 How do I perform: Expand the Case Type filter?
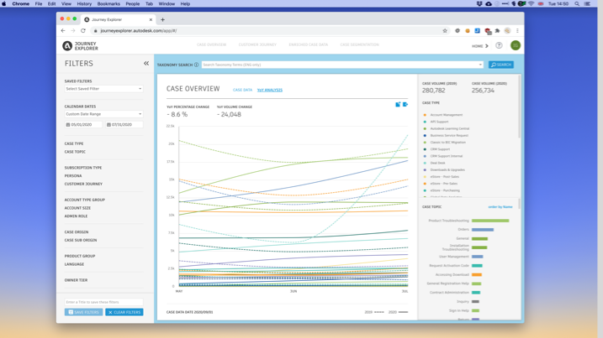coord(74,144)
